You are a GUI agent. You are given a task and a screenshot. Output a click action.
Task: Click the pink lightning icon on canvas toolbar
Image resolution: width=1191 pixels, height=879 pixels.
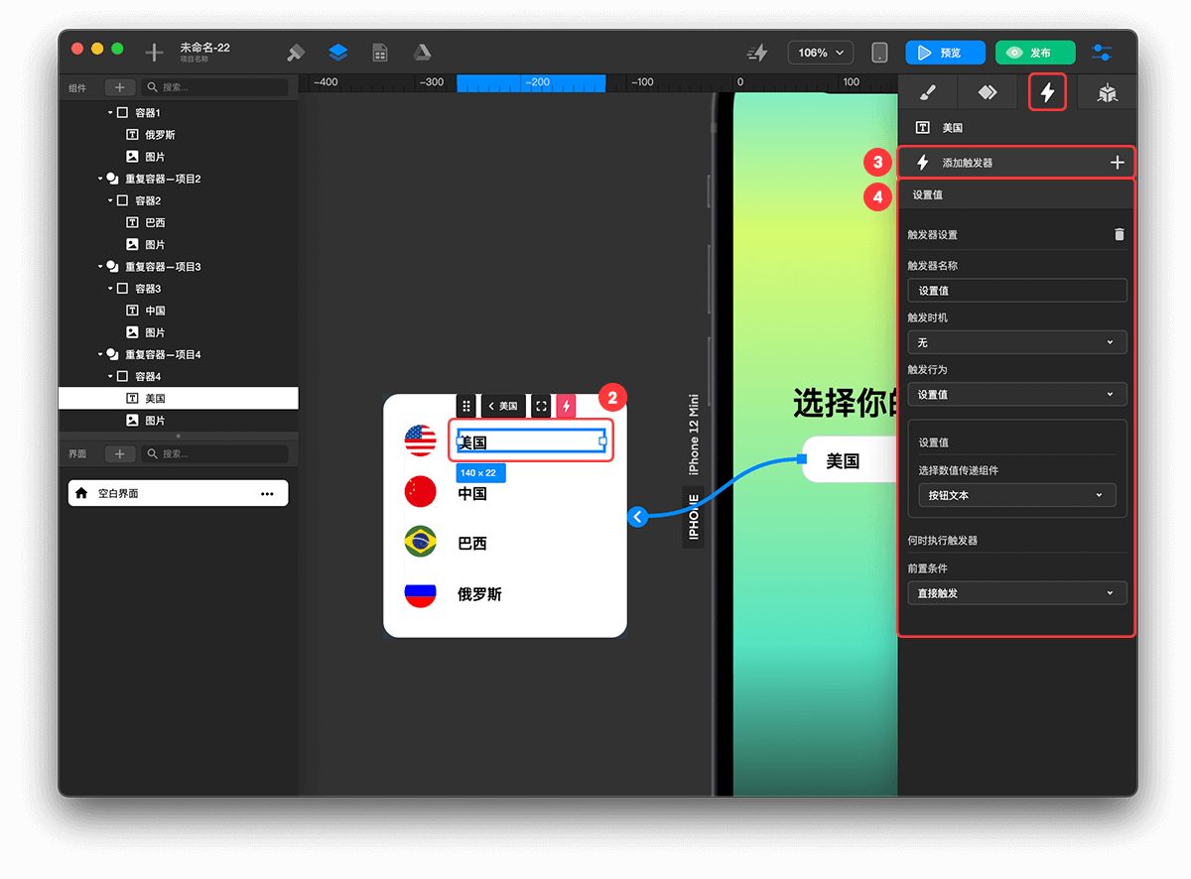(x=566, y=406)
